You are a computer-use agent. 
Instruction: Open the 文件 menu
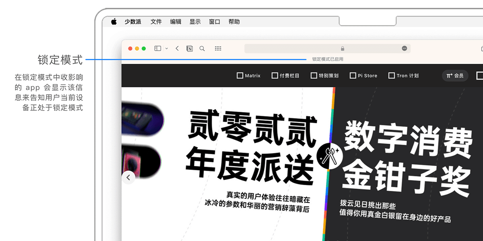coord(156,22)
